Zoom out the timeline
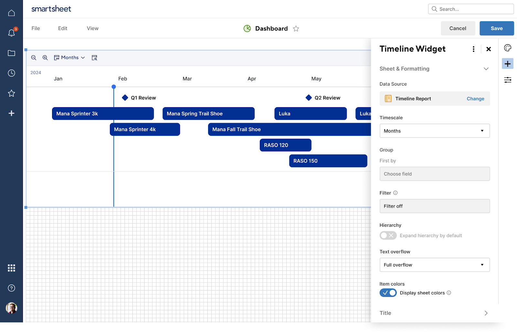Screen dimensions: 517x334 coord(34,58)
